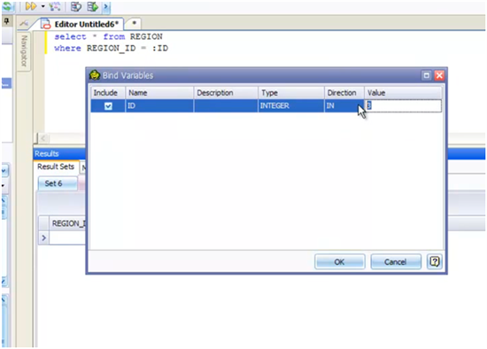Image resolution: width=487 pixels, height=349 pixels.
Task: Click the pushpin icon on the left panel
Action: pyautogui.click(x=7, y=21)
